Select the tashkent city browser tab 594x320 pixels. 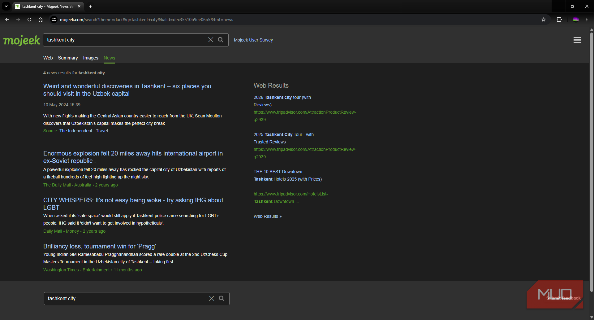(48, 6)
